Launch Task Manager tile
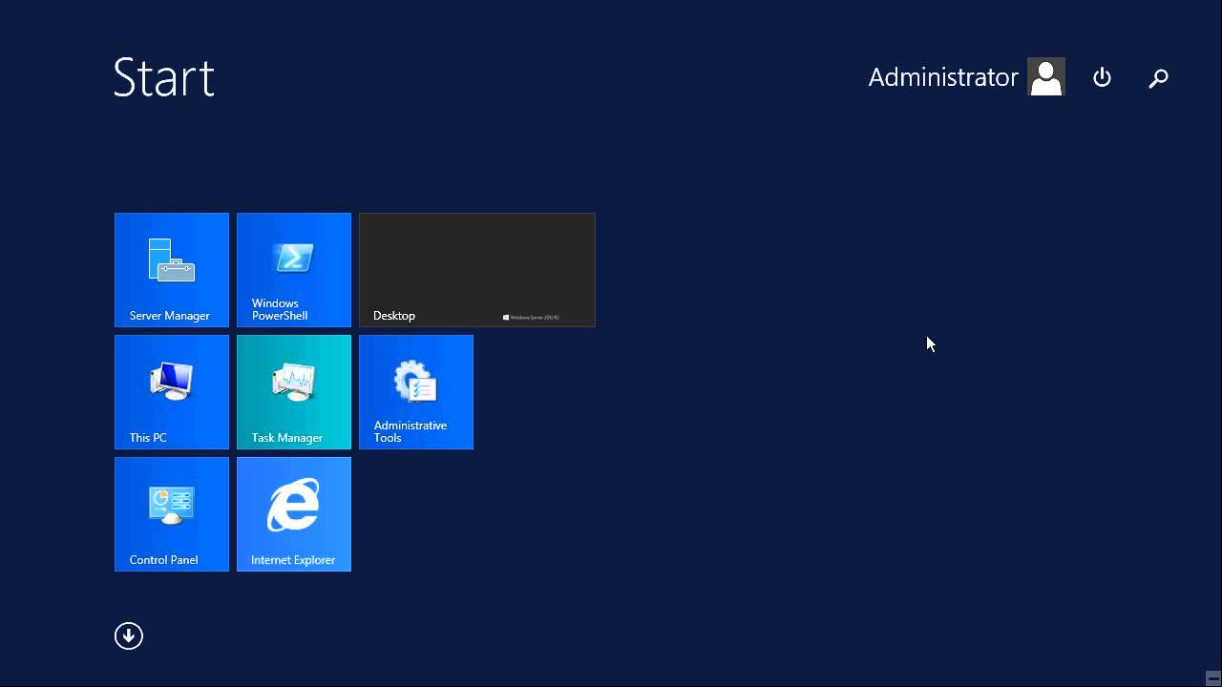1222x687 pixels. [x=294, y=392]
